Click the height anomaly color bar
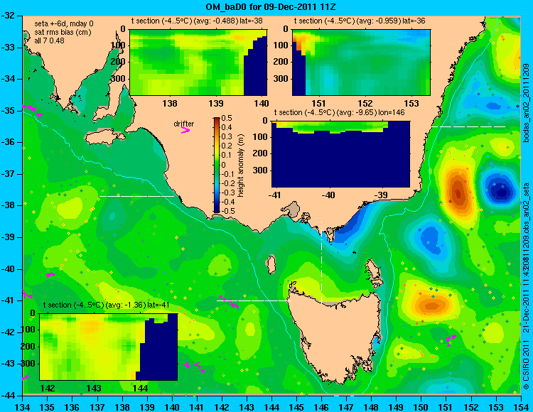 217,165
